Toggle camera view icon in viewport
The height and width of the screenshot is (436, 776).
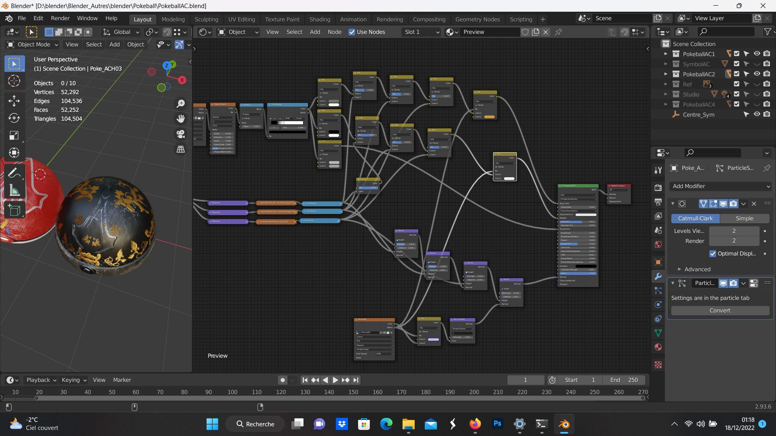[181, 134]
